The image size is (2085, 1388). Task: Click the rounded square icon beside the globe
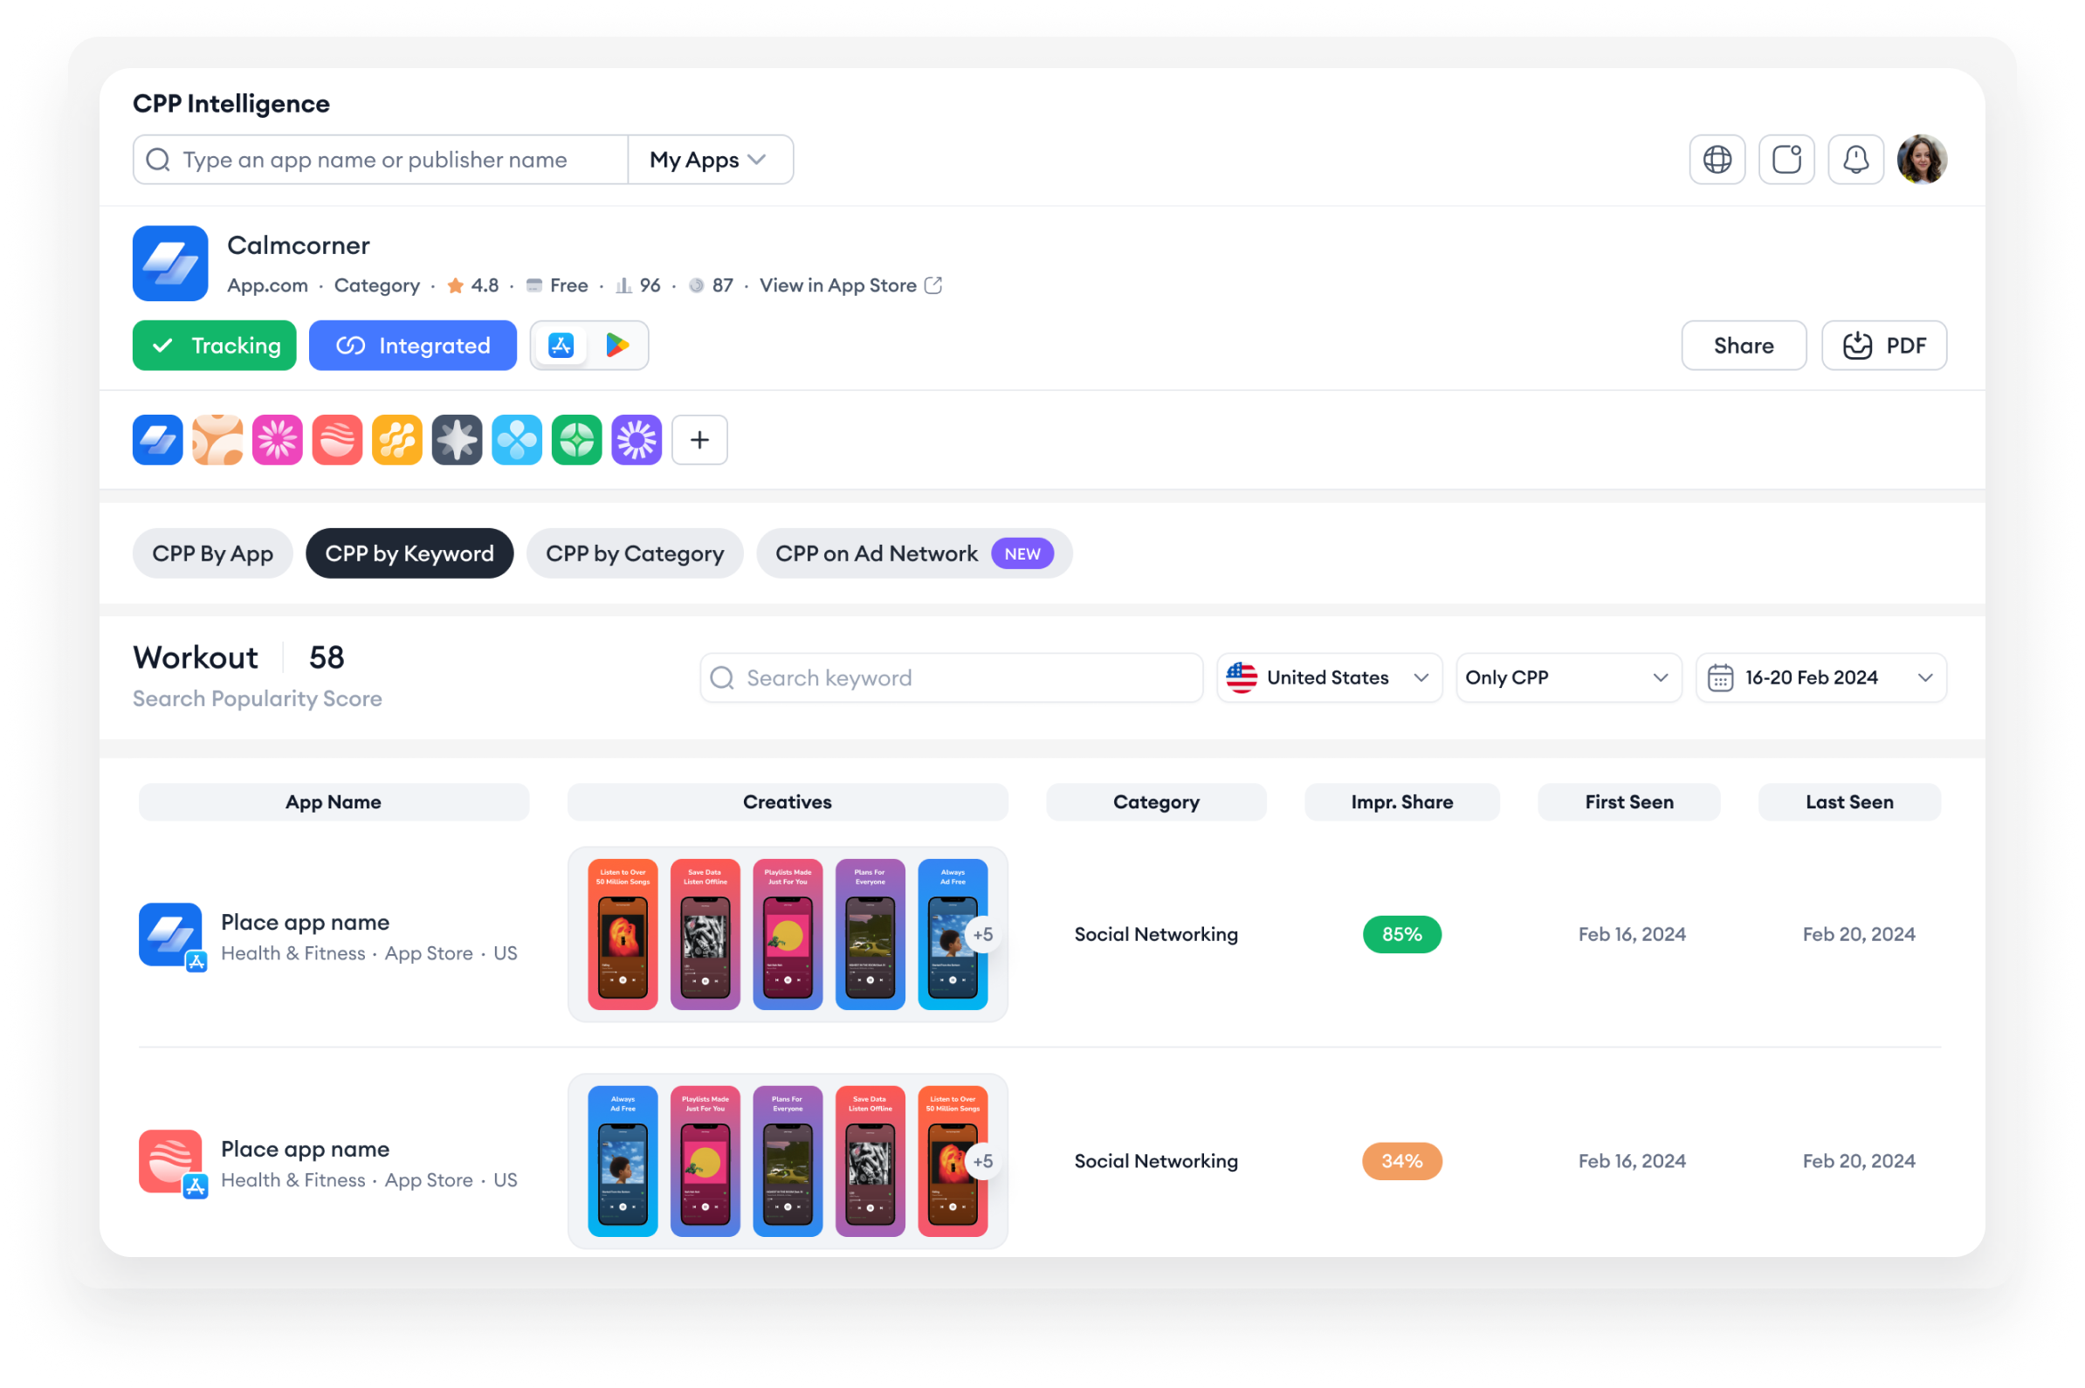coord(1786,160)
